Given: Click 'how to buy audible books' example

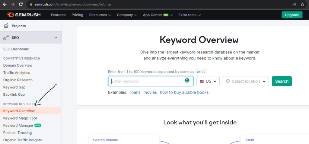Looking at the screenshot, I should [x=184, y=92].
